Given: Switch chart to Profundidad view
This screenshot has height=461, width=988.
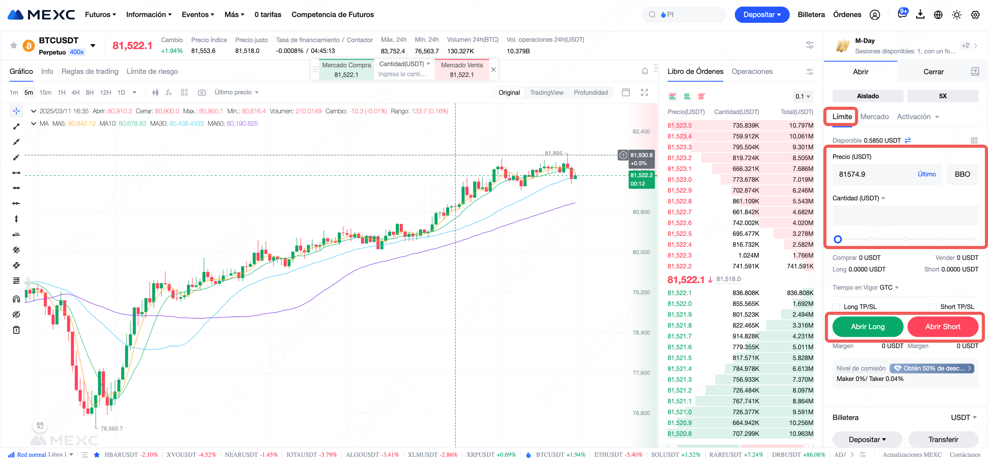Looking at the screenshot, I should pyautogui.click(x=591, y=92).
